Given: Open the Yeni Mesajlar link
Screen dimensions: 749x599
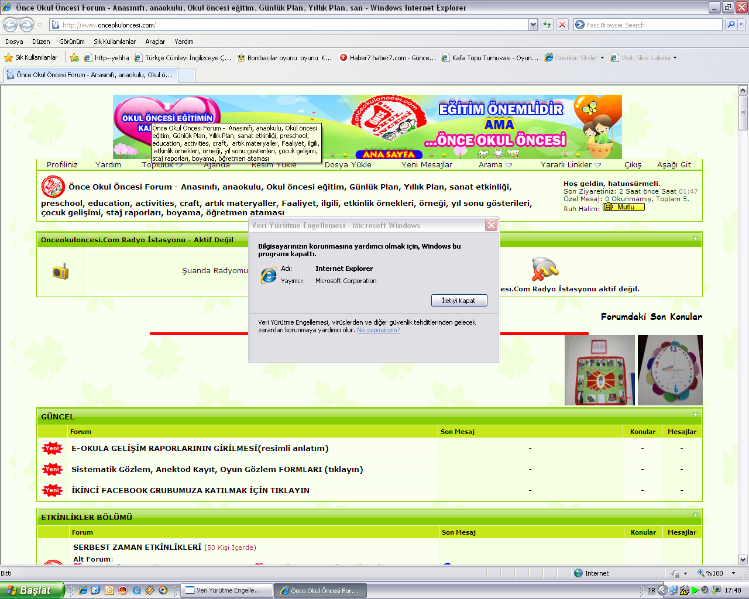Looking at the screenshot, I should [427, 165].
